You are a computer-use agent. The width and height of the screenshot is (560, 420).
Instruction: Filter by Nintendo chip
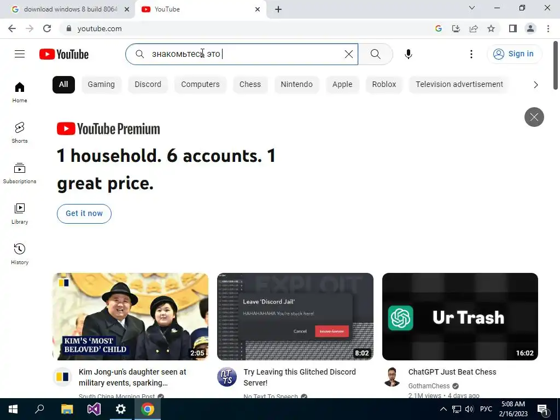(296, 85)
